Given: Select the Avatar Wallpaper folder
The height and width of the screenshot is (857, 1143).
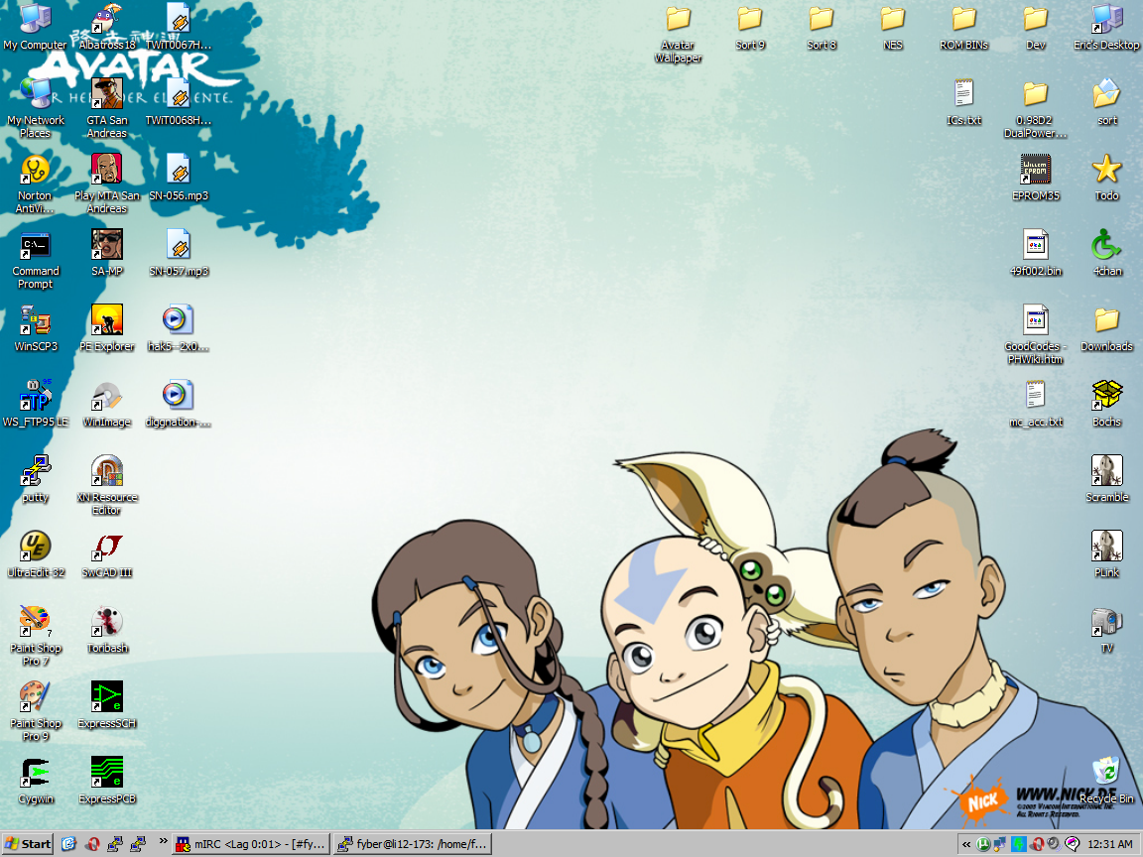Looking at the screenshot, I should (x=678, y=34).
